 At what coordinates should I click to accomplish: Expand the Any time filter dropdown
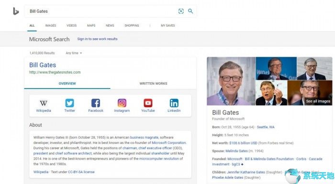point(74,53)
